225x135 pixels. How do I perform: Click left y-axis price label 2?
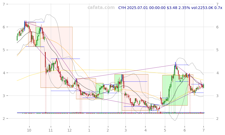tap(4, 118)
